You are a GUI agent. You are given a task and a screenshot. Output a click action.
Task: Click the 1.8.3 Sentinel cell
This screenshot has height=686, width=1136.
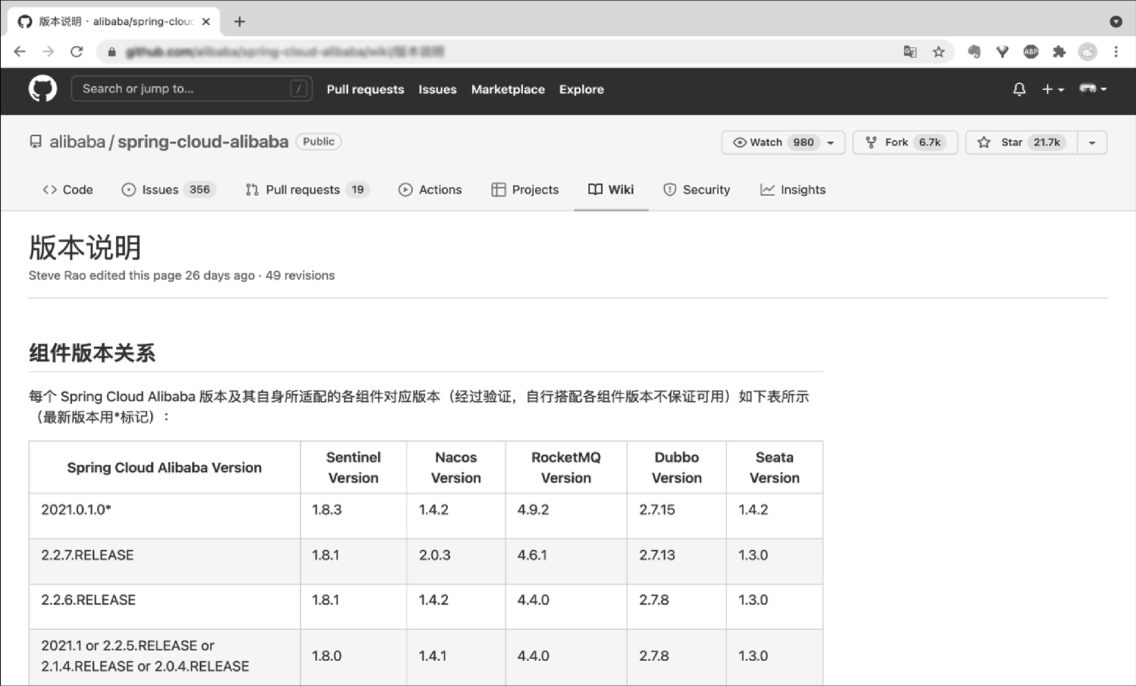tap(353, 516)
